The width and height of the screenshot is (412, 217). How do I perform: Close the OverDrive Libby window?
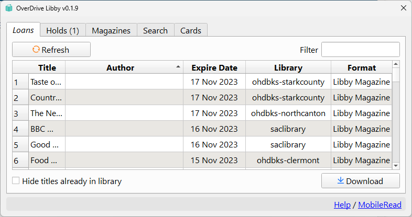click(403, 8)
